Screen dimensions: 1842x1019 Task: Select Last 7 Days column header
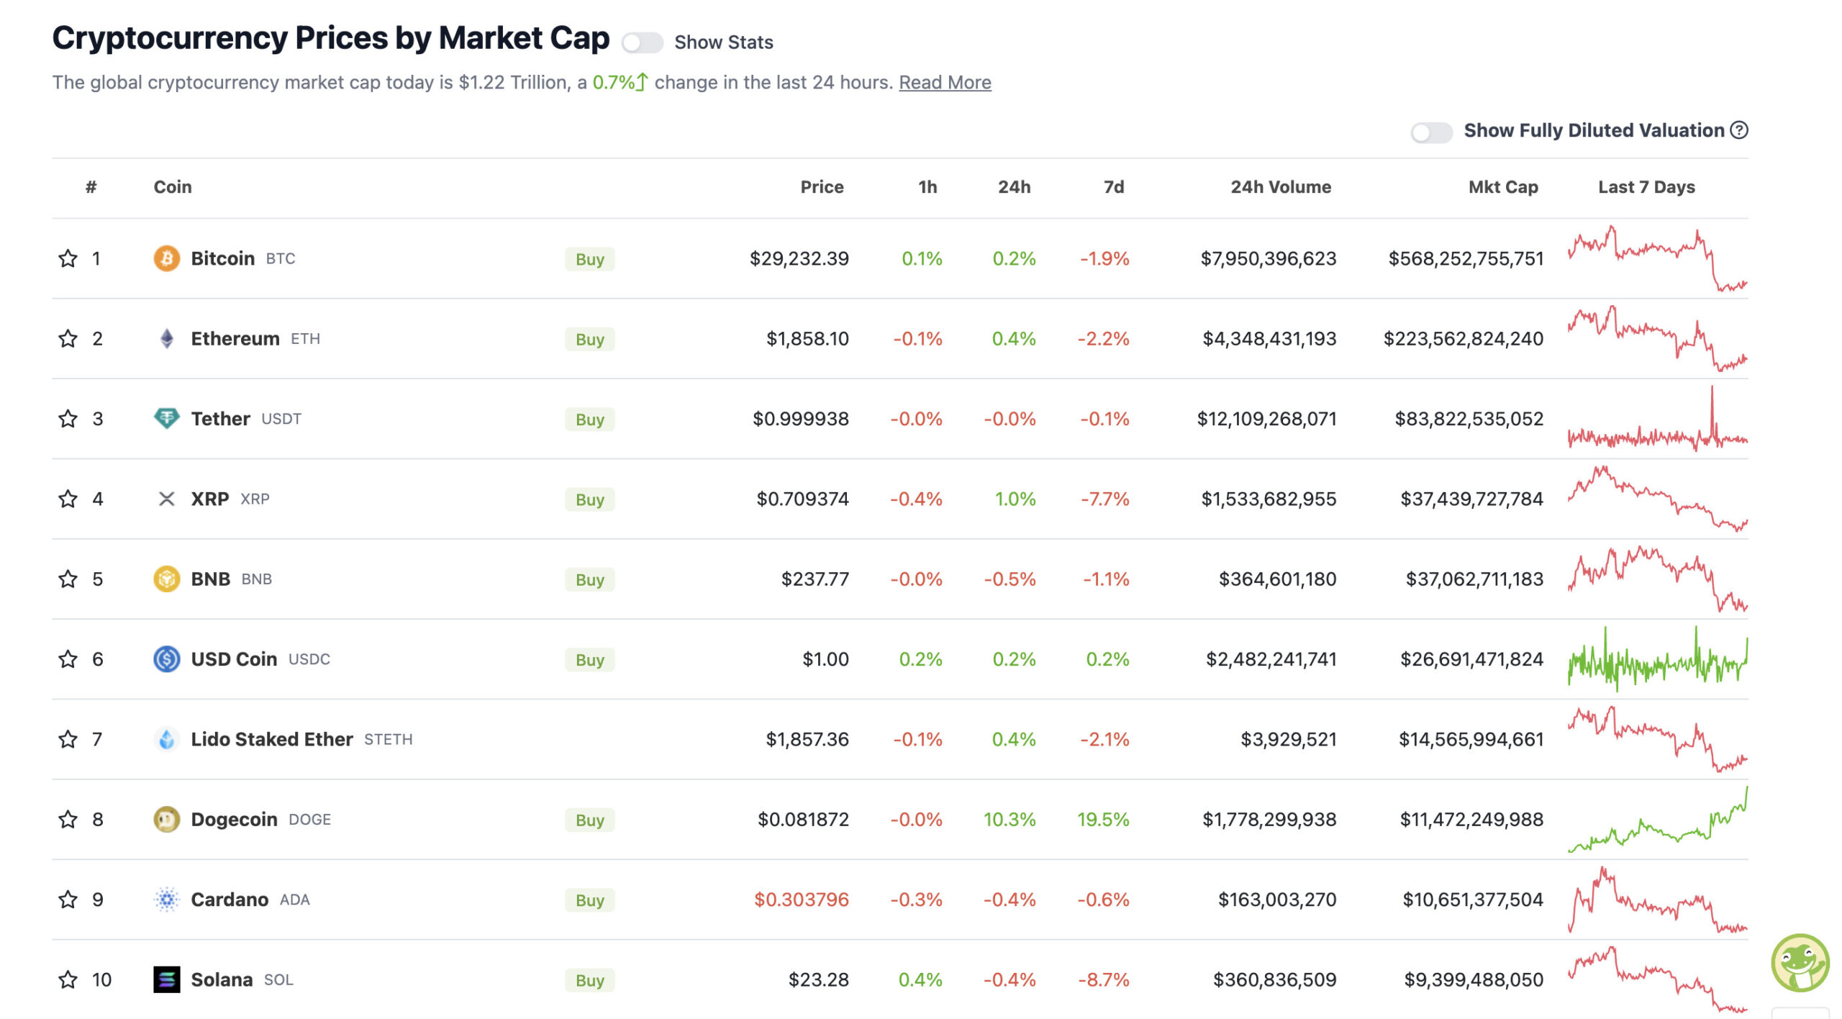pyautogui.click(x=1646, y=187)
